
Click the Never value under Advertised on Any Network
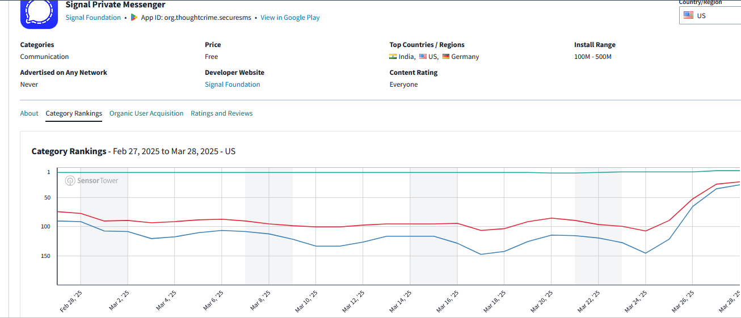(x=29, y=84)
